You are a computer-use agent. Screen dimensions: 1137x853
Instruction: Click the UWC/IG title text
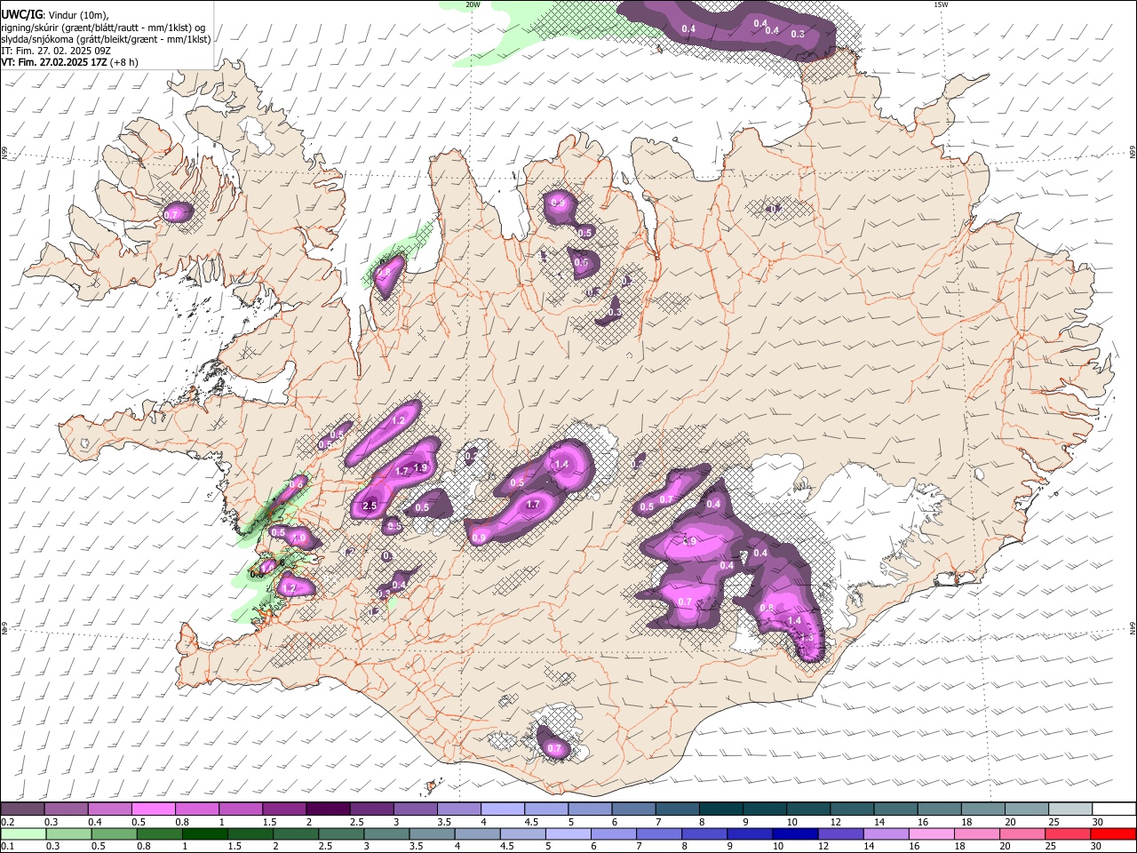(x=21, y=14)
